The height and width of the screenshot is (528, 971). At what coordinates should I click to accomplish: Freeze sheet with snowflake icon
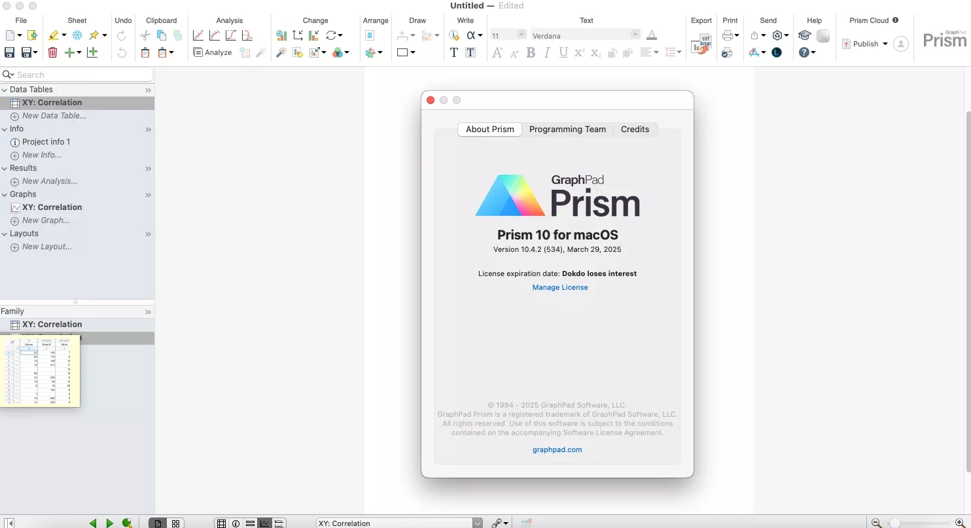click(x=77, y=35)
